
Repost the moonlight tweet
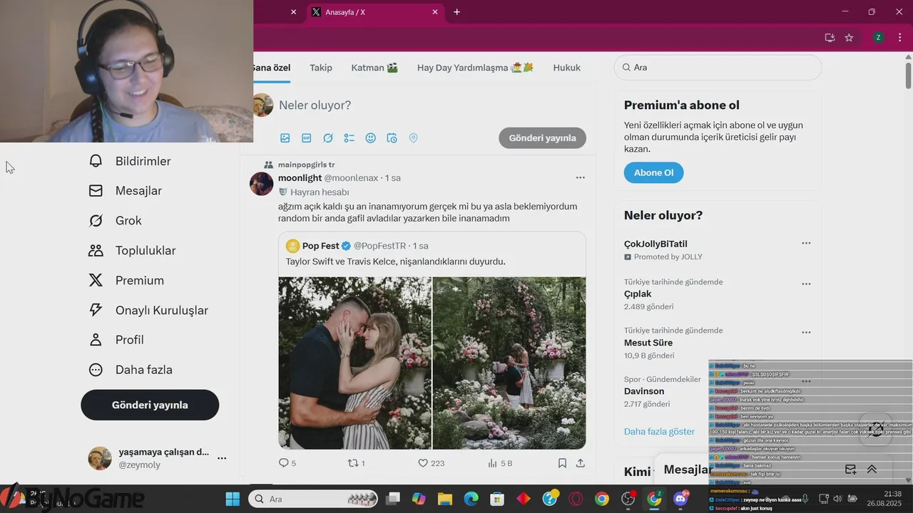tap(352, 463)
